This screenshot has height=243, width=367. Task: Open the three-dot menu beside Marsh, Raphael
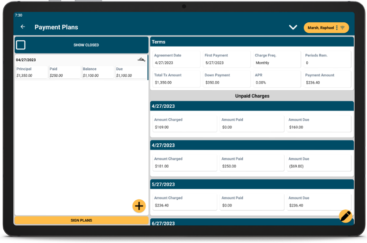click(x=337, y=28)
